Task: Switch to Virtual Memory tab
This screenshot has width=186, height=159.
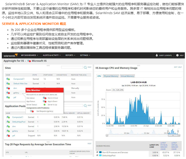Action: [x=127, y=76]
